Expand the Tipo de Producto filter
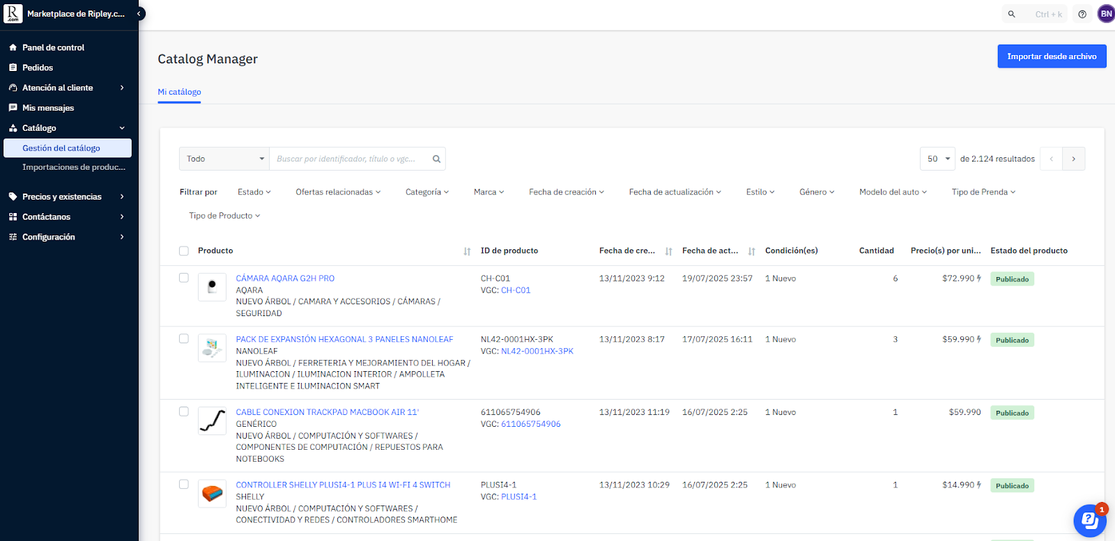1115x541 pixels. tap(224, 216)
